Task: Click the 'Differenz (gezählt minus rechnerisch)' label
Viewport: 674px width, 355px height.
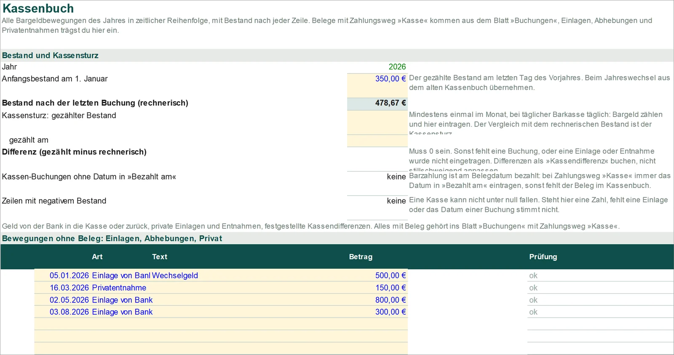Action: (x=74, y=152)
